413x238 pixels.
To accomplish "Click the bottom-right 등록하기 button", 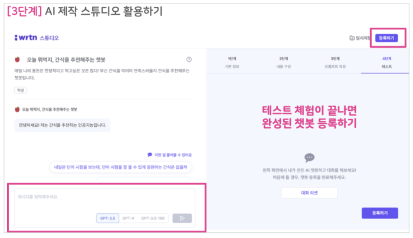I will pos(380,213).
